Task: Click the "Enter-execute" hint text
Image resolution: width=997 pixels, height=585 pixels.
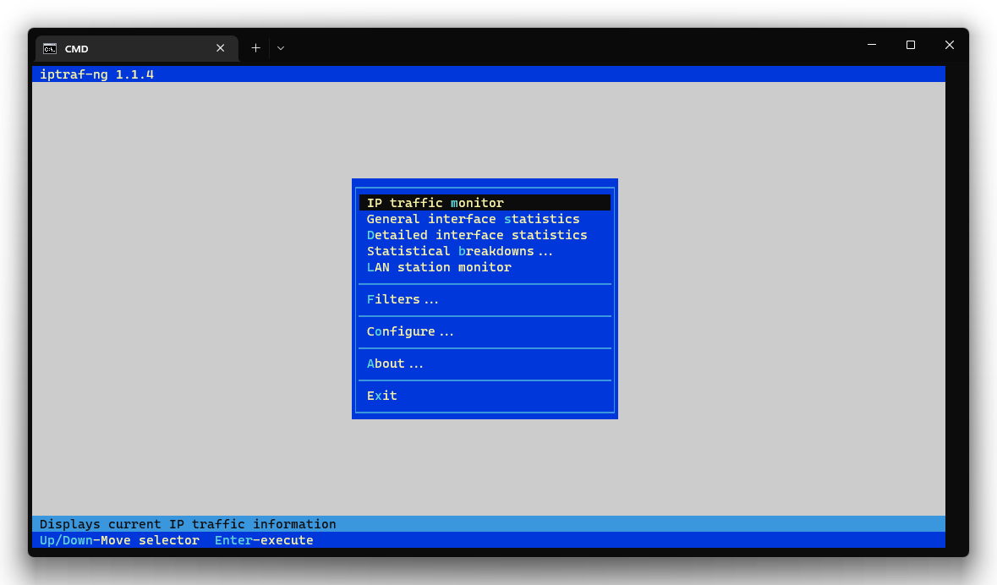Action: (264, 540)
